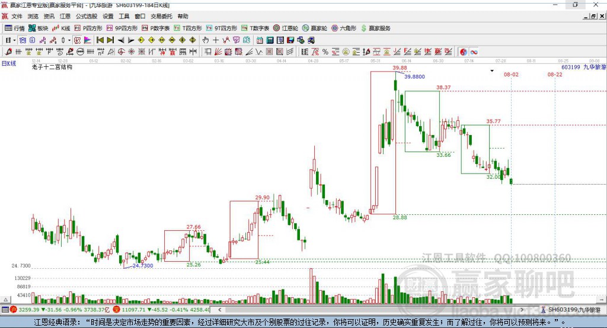
Task: Open the 窗口 menu
Action: pos(140,16)
